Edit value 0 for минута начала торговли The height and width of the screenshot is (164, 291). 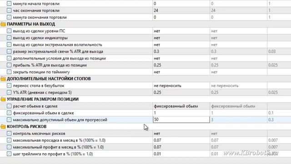pos(181,4)
